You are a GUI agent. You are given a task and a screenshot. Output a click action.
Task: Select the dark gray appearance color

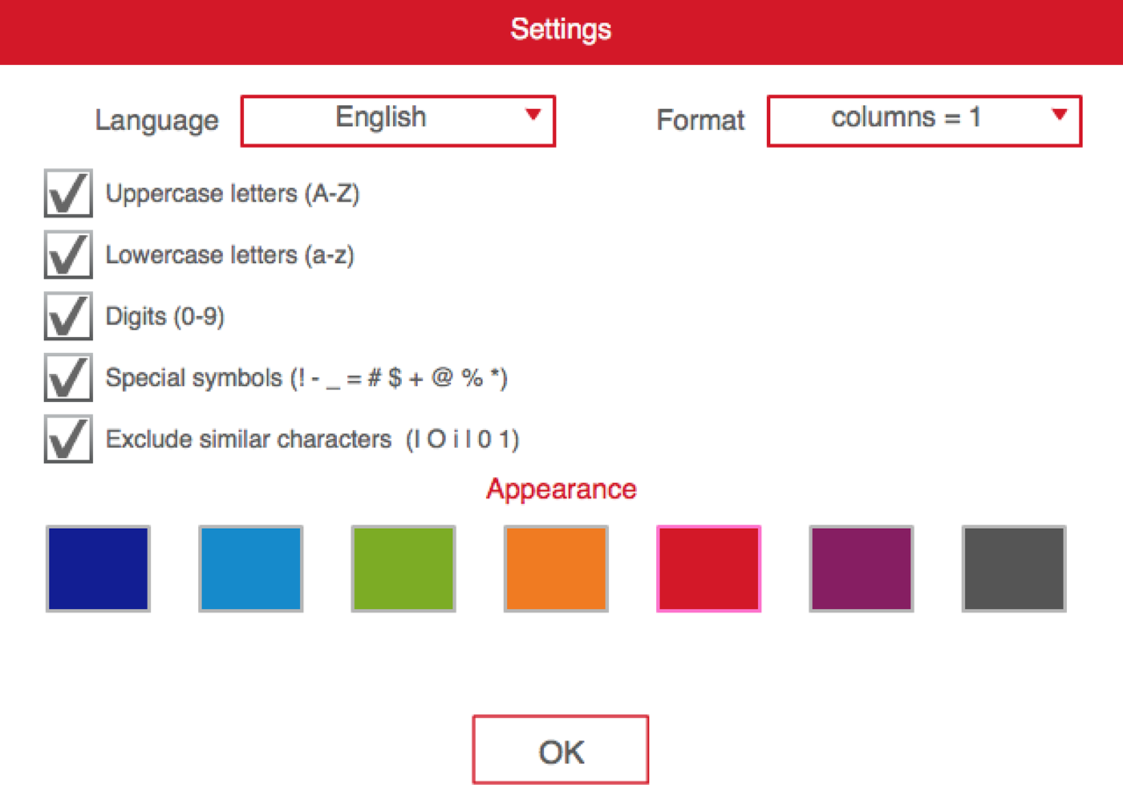coord(1014,569)
